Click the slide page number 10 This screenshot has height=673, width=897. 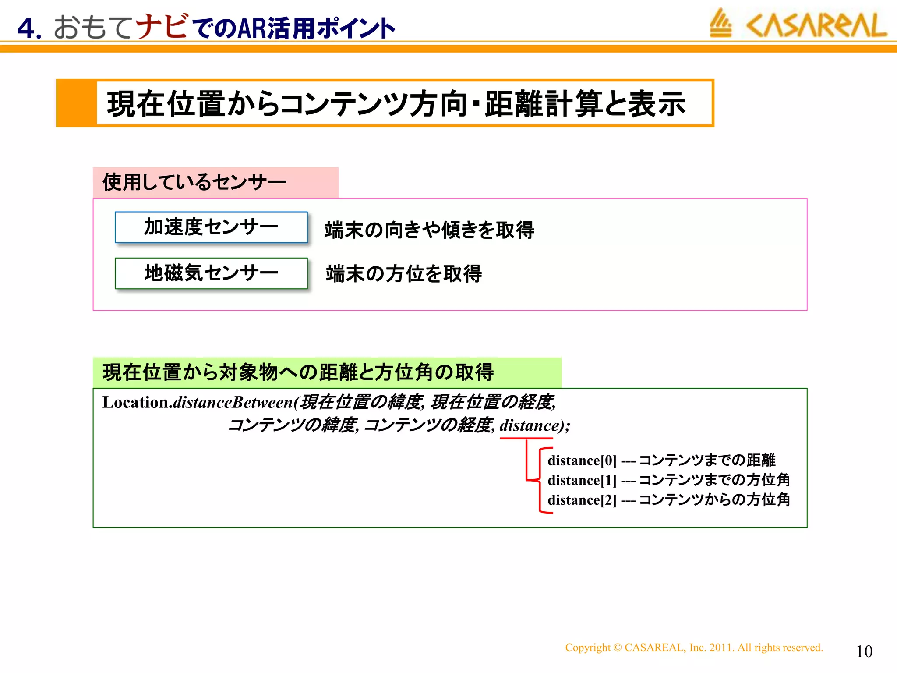click(x=864, y=652)
